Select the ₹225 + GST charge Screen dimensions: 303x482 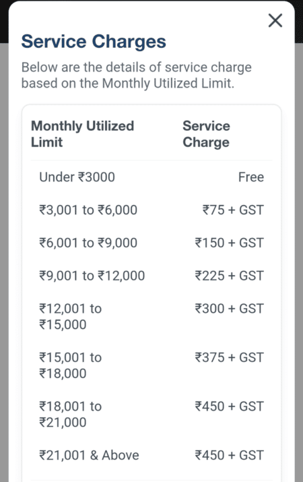(x=230, y=276)
